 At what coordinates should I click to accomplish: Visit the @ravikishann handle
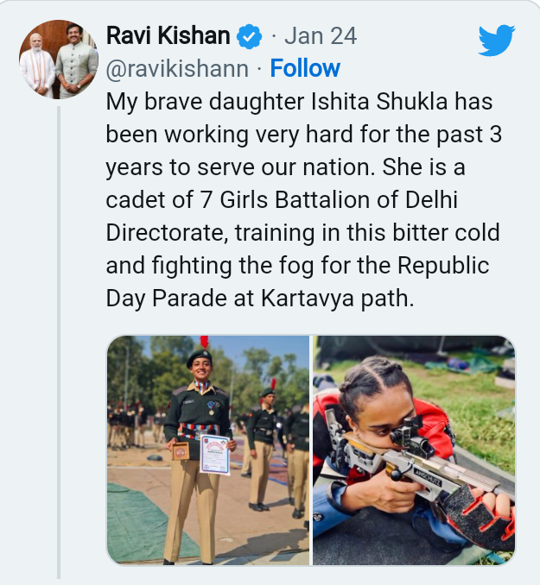[177, 69]
